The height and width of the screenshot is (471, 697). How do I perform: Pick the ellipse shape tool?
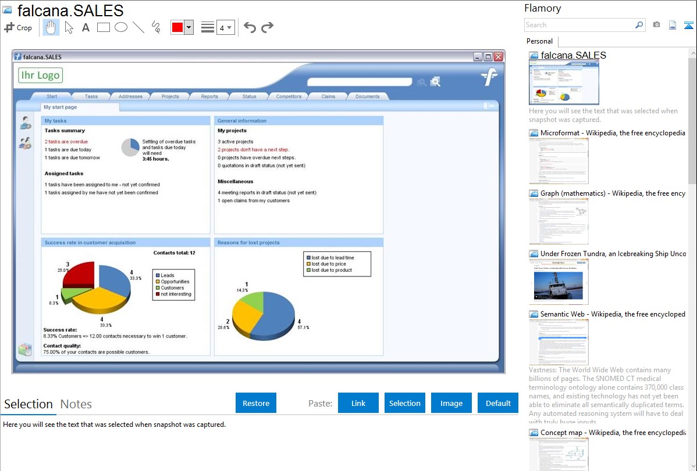tap(121, 27)
